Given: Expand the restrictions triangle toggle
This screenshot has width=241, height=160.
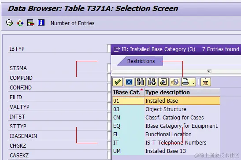Looking at the screenshot, I should click(209, 71).
